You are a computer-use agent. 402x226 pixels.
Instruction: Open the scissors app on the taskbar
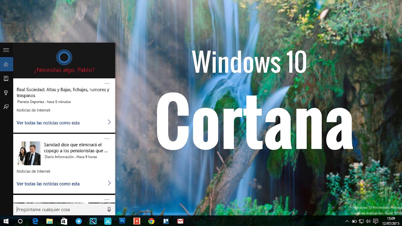[108, 221]
